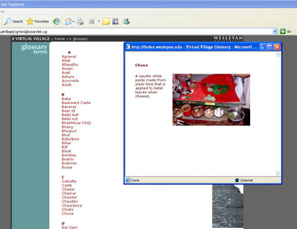This screenshot has height=229, width=297.
Task: Open the Bhakhtiyar Khilji glossary term
Action: (x=76, y=123)
